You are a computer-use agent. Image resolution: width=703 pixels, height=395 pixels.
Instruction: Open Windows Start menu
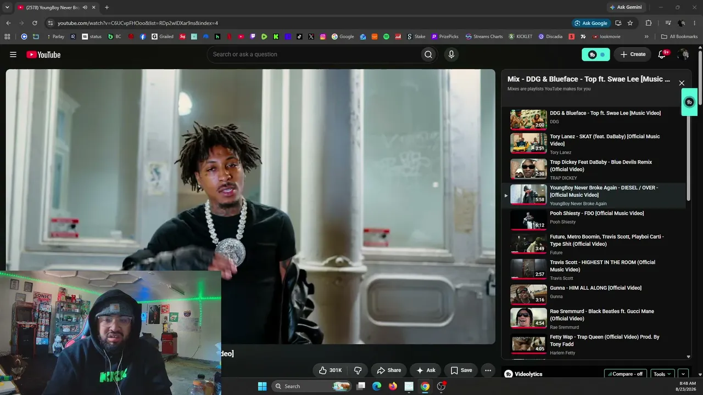(262, 386)
